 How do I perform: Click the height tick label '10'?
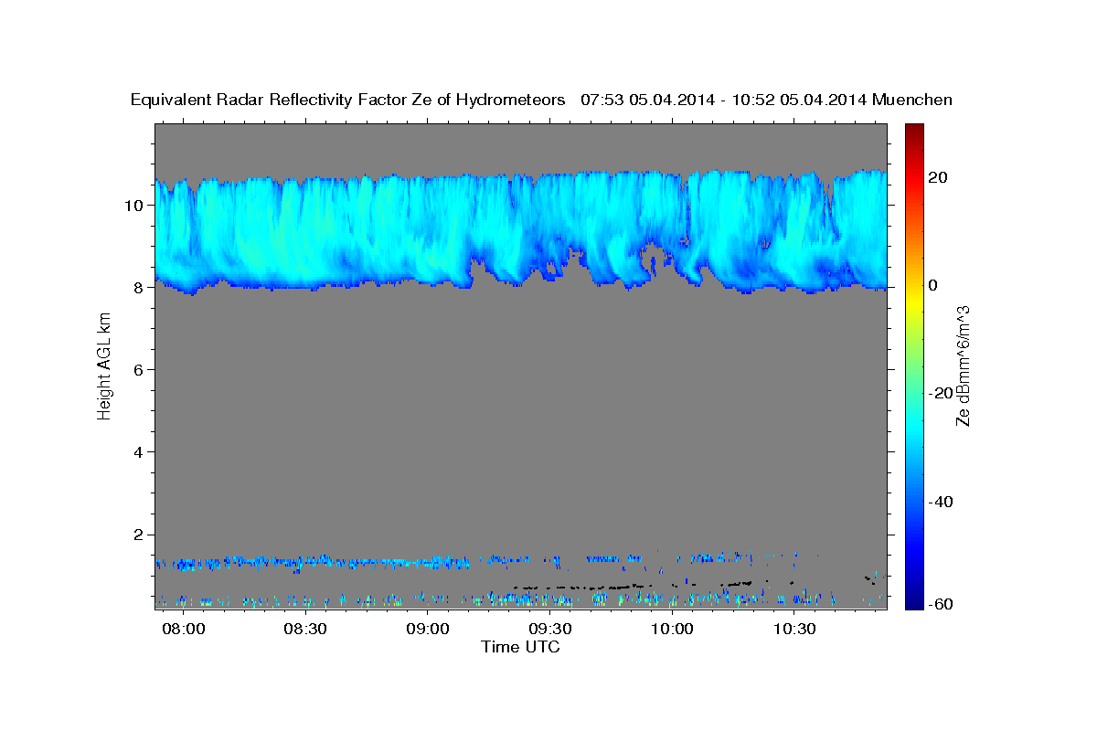[x=133, y=205]
